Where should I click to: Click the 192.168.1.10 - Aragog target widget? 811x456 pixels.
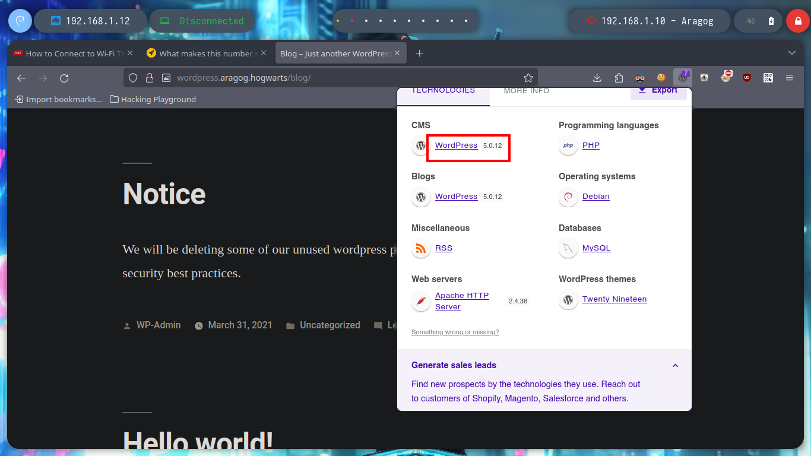pyautogui.click(x=650, y=21)
